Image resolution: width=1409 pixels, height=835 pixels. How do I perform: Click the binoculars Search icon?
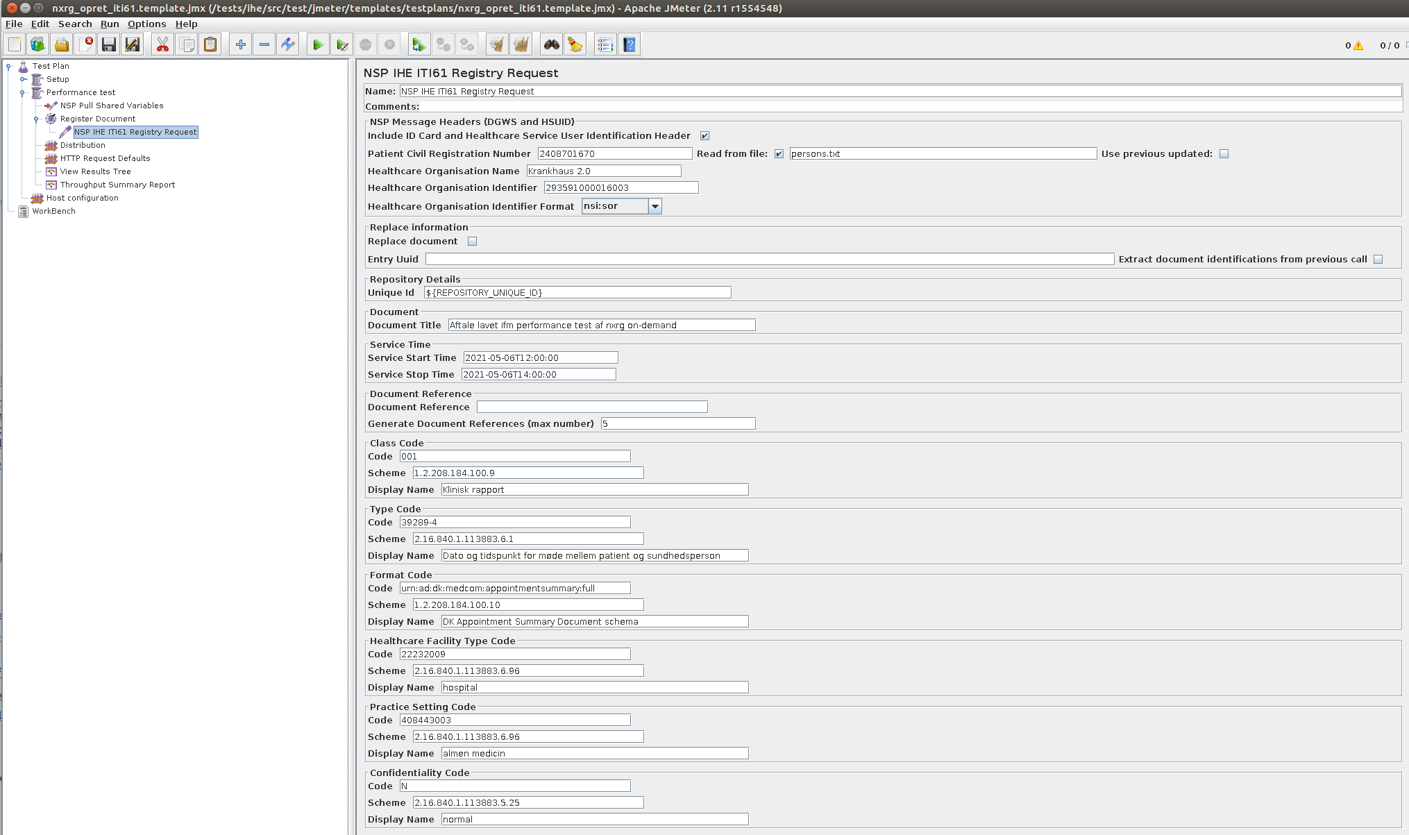coord(551,45)
